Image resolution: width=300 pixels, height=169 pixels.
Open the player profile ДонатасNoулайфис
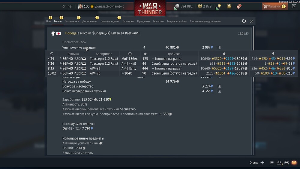[x=109, y=6]
